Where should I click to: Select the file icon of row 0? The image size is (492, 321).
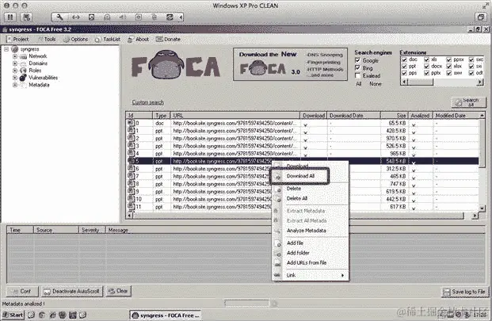point(131,123)
